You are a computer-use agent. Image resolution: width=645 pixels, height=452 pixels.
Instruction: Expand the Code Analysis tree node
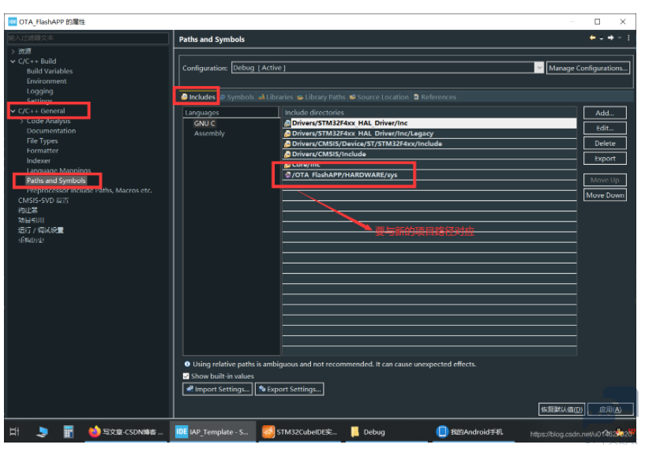coord(21,121)
